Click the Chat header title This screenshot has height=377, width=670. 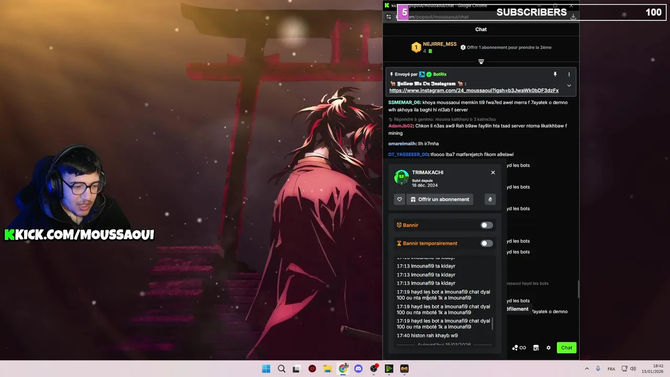tap(481, 29)
